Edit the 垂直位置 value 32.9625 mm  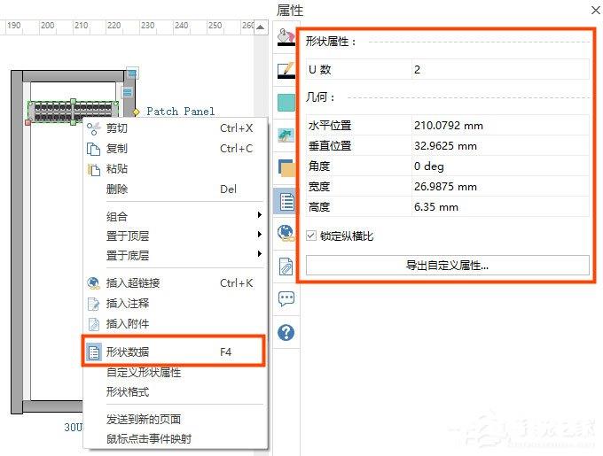(x=500, y=145)
